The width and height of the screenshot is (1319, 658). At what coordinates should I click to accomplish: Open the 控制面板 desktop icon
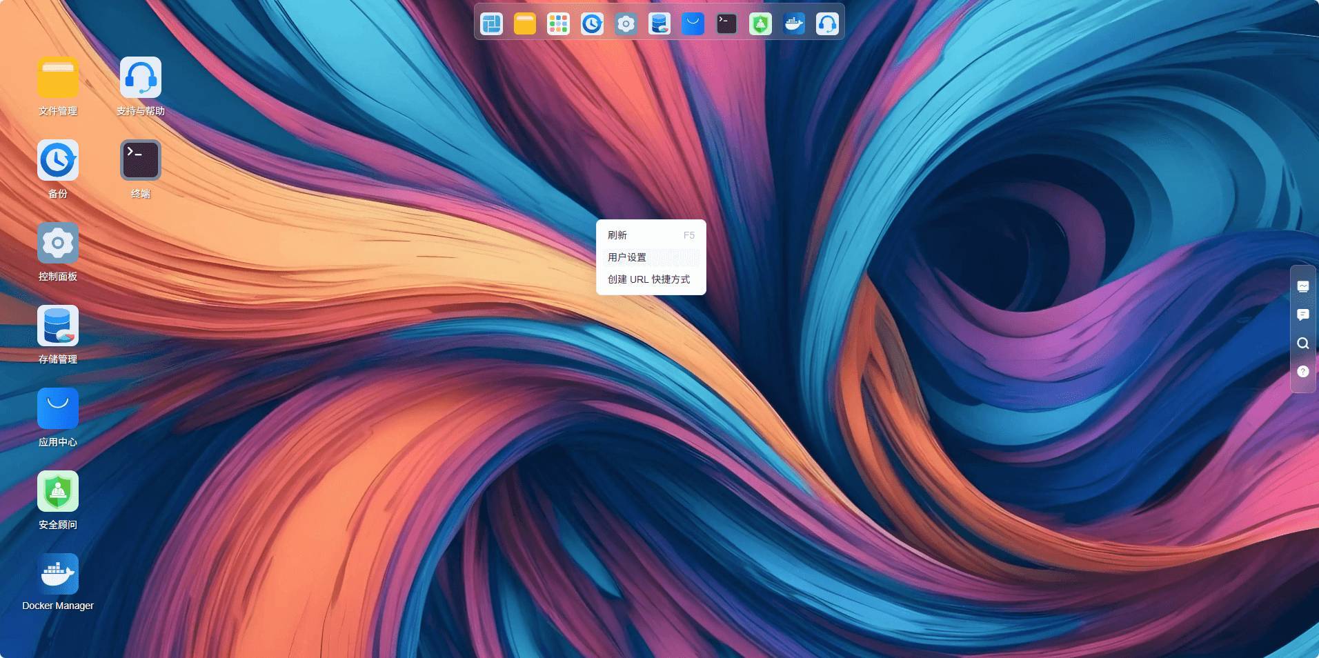[x=58, y=243]
